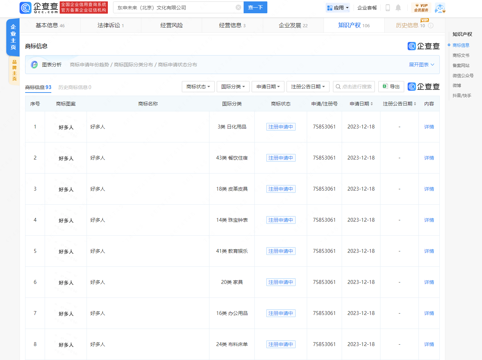Open 详情 for row 3 (18类 皮革皮具)

pos(429,189)
